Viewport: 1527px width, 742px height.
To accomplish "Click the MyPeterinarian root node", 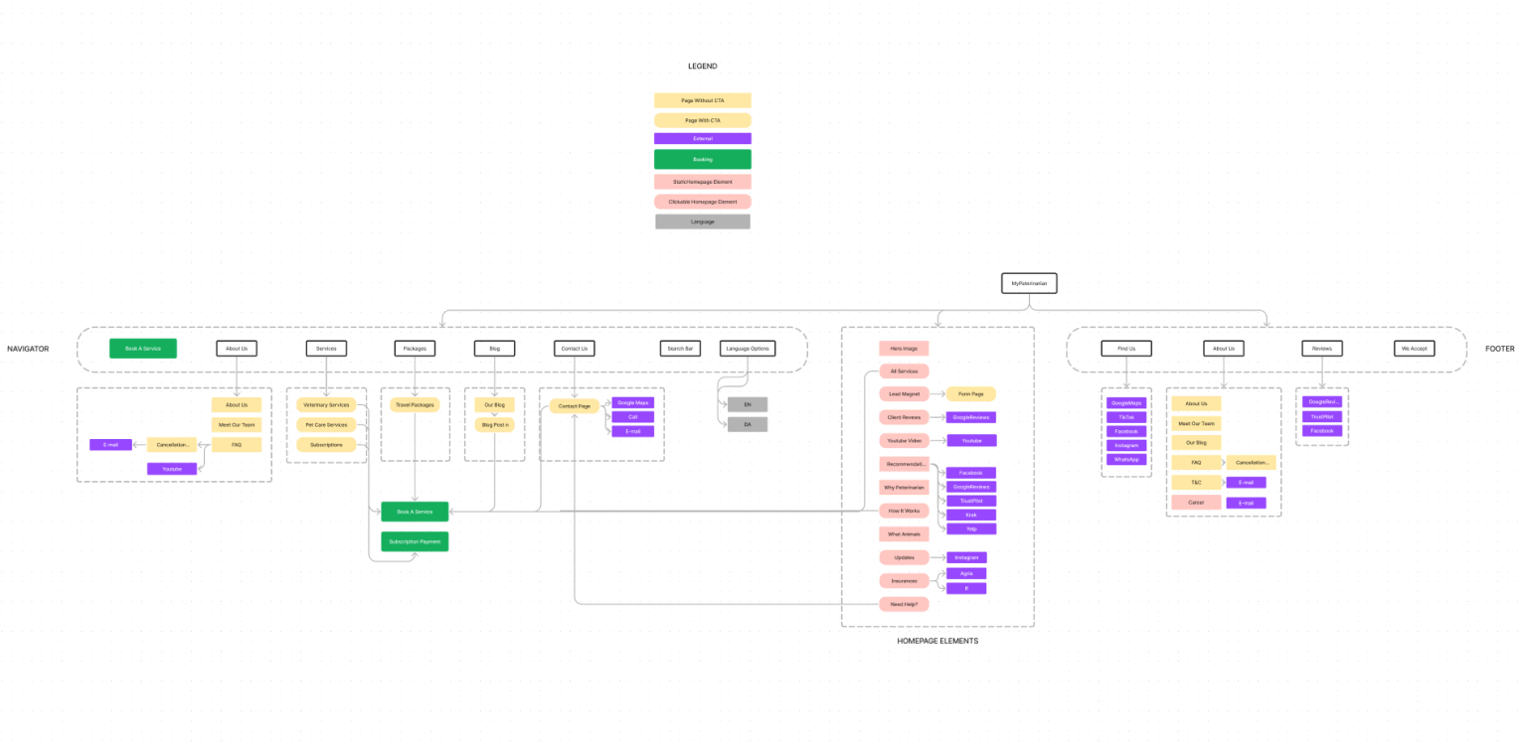I will [x=1029, y=283].
